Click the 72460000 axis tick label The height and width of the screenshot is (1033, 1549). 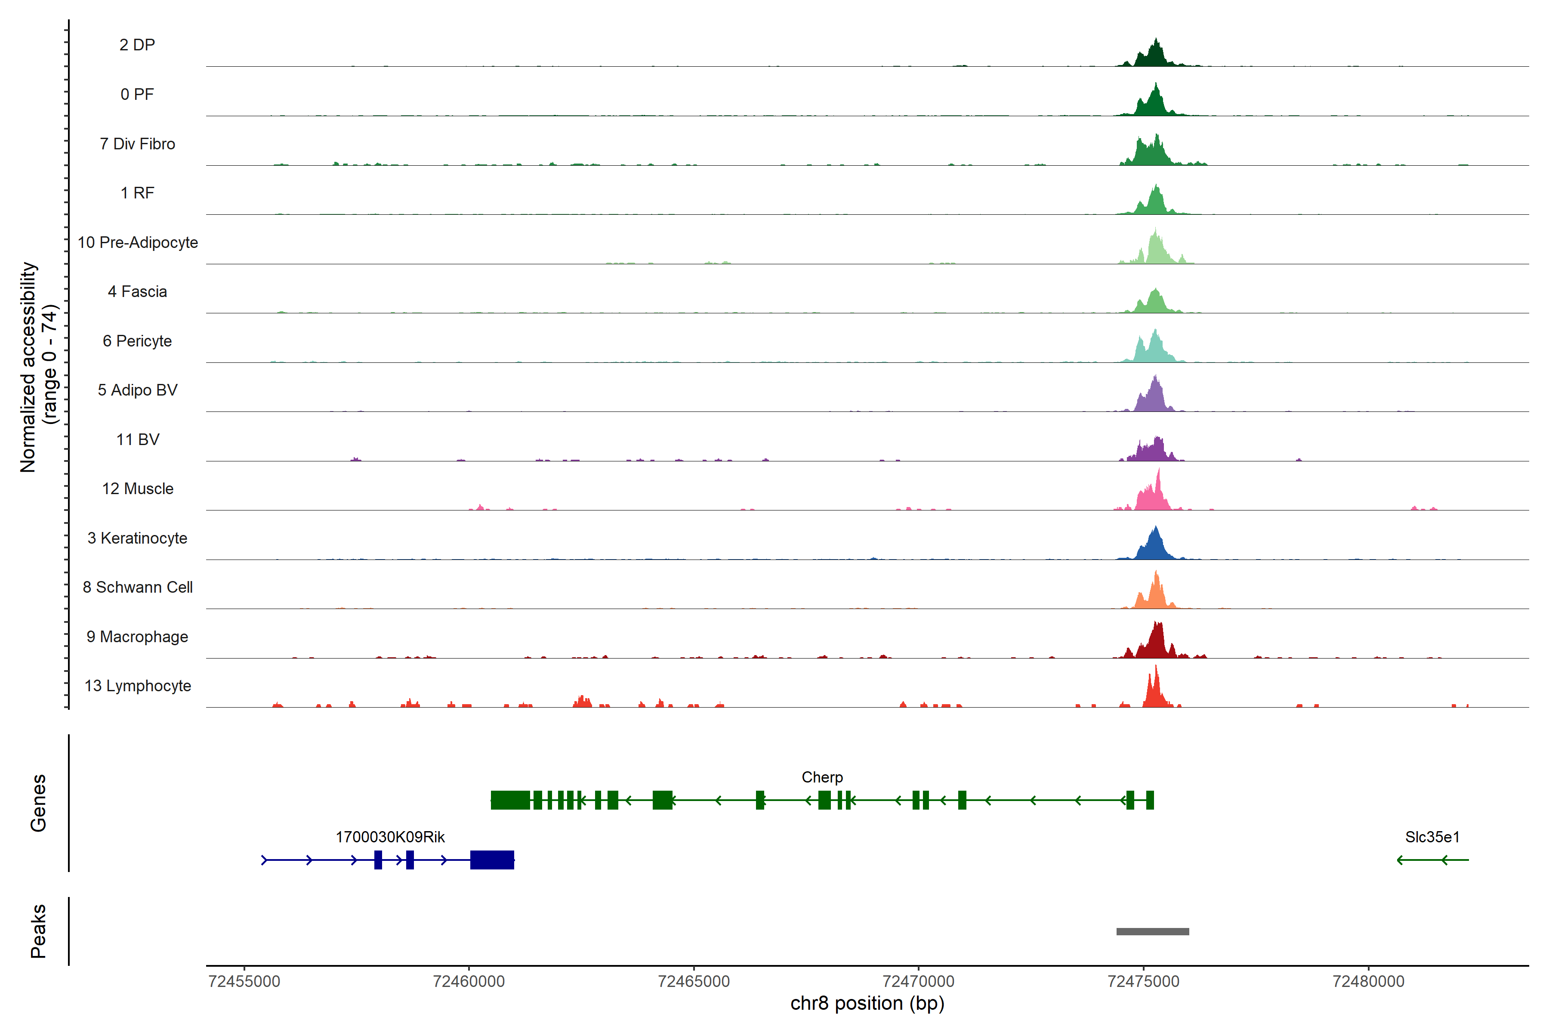pos(469,982)
